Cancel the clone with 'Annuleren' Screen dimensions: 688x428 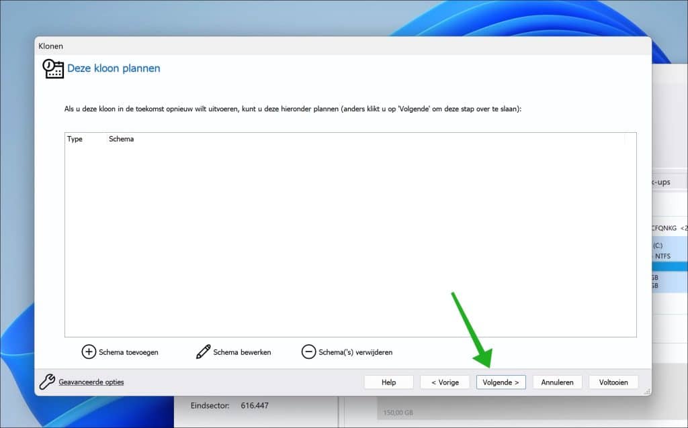pos(557,382)
